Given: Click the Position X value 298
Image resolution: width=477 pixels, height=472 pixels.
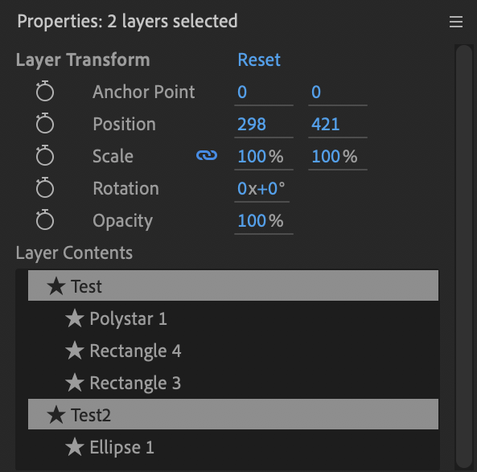Looking at the screenshot, I should click(264, 125).
